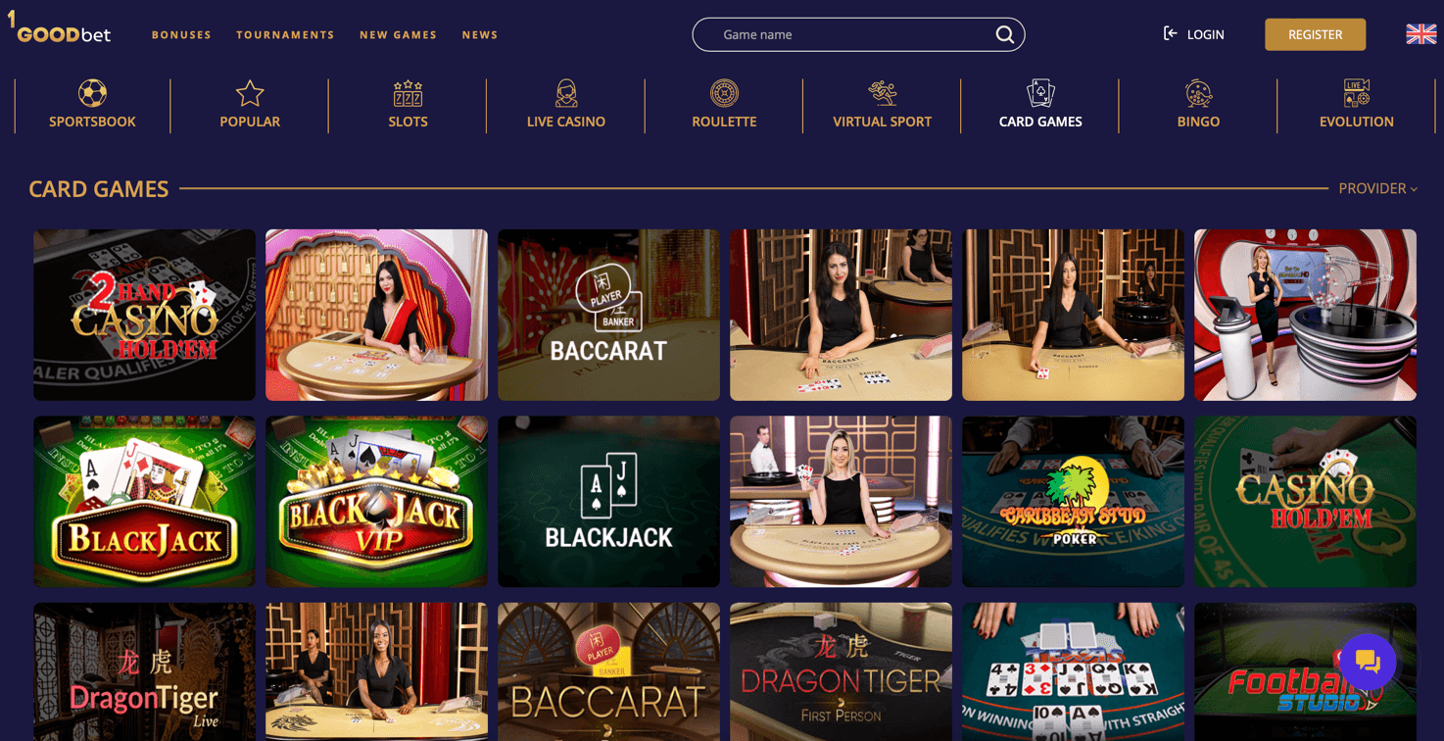Open the Slots 777 icon

(408, 93)
